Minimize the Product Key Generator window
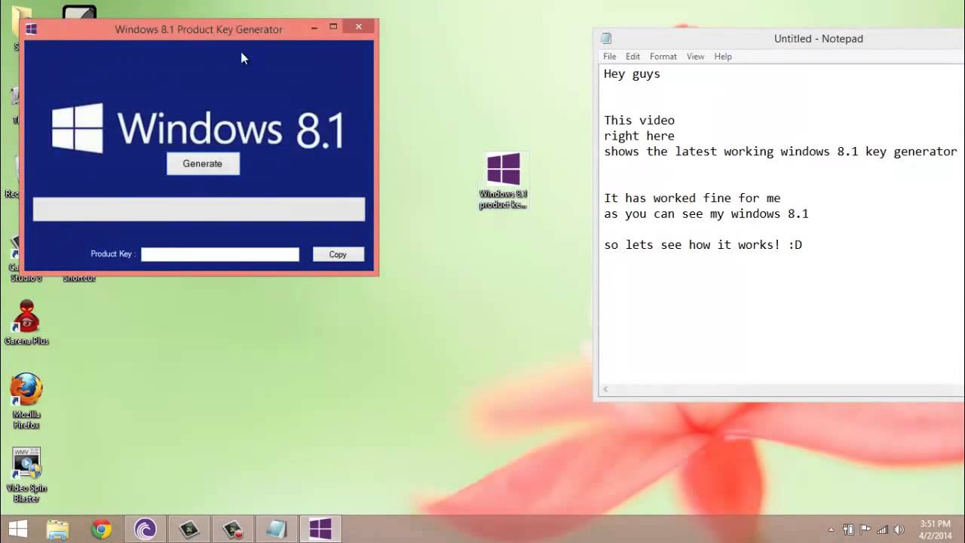The image size is (965, 543). tap(314, 27)
